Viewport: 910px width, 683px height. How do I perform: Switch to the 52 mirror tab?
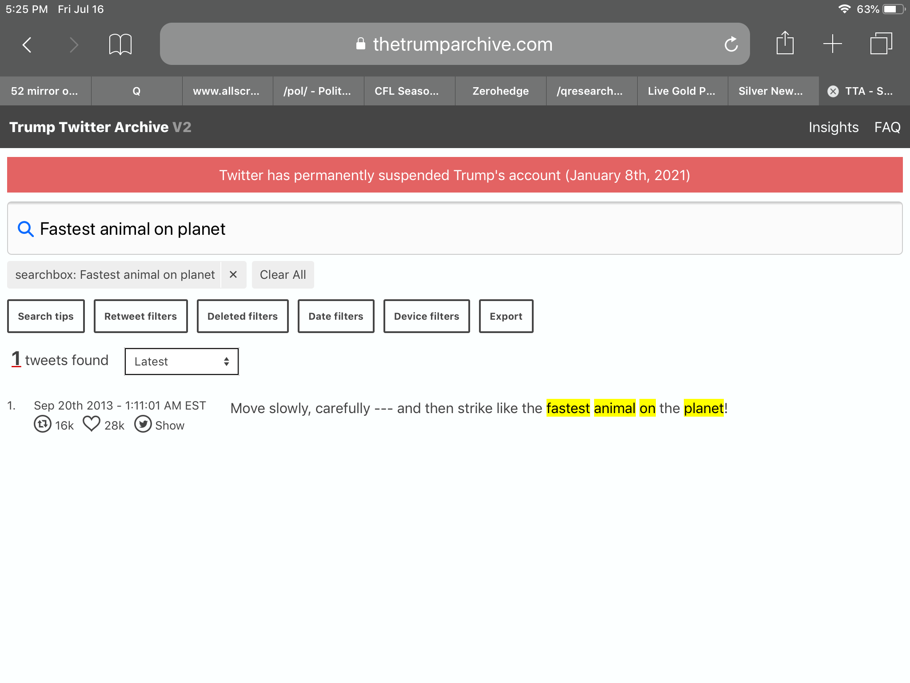pyautogui.click(x=46, y=91)
